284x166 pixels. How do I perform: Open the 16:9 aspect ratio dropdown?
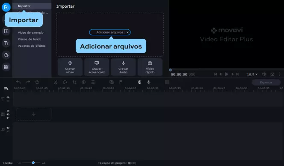[252, 74]
